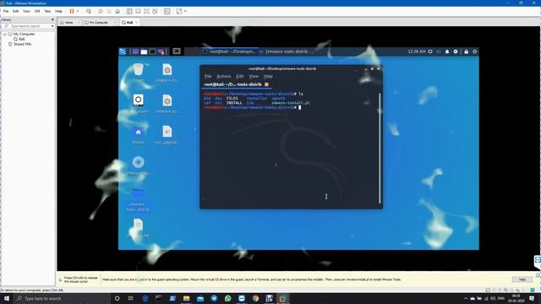Open the VMware Edit menu
541x304 pixels.
(16, 11)
